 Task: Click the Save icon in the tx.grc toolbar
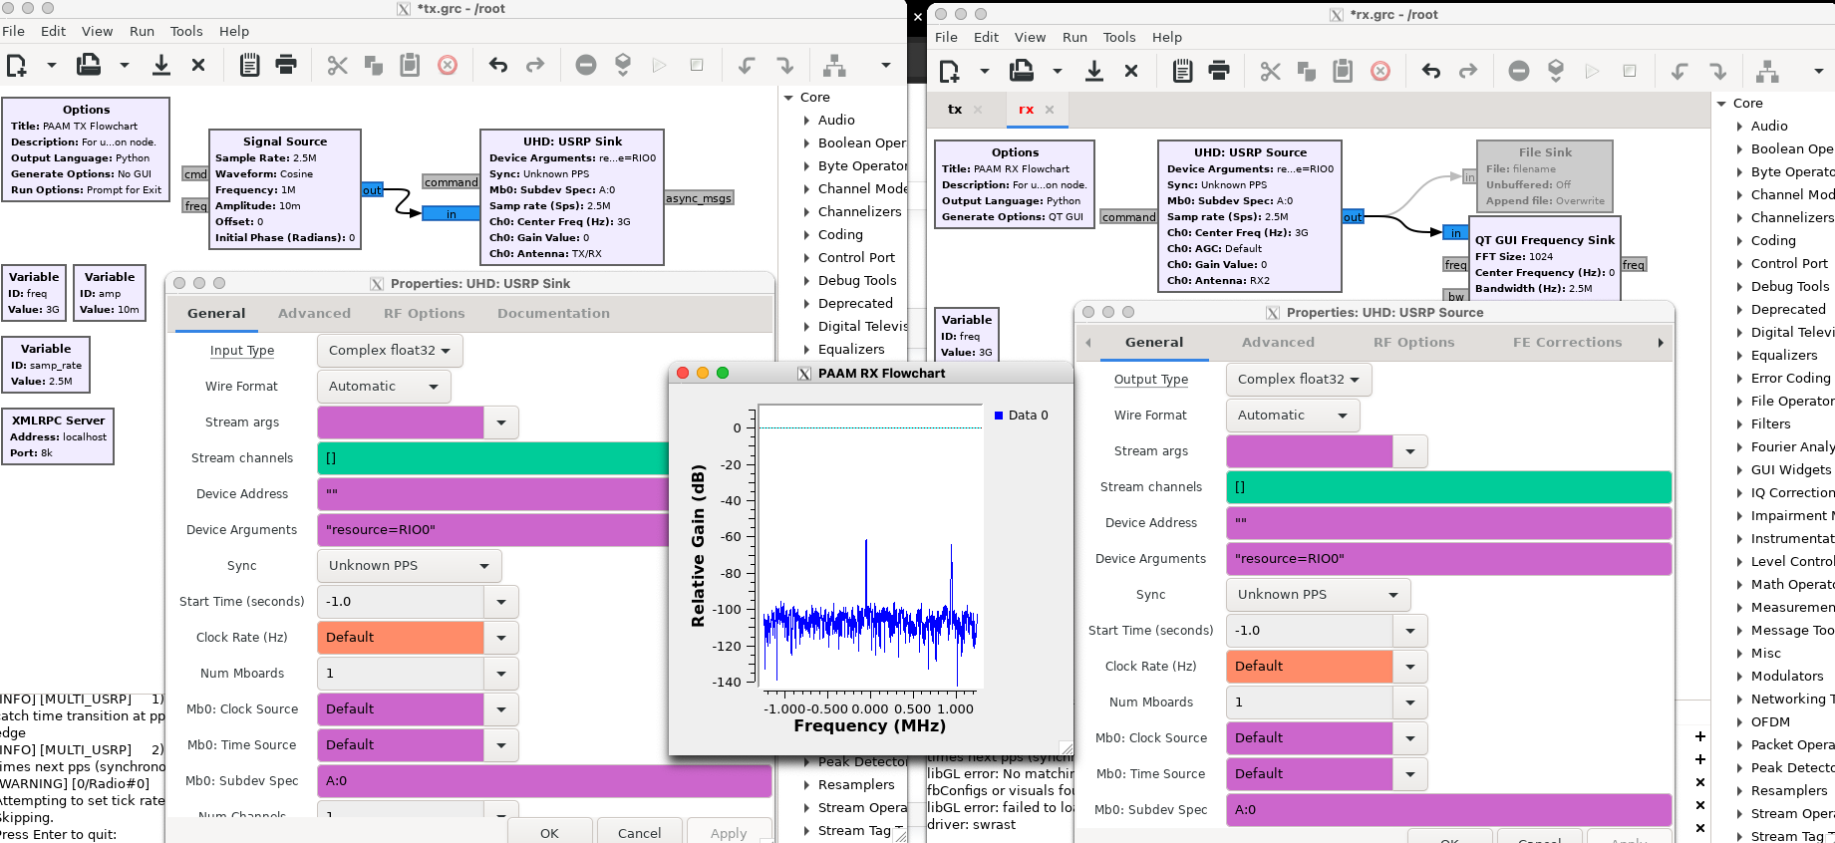(160, 66)
